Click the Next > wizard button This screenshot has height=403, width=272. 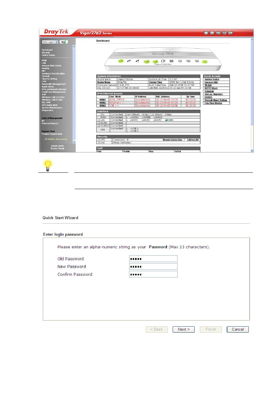pos(184,329)
